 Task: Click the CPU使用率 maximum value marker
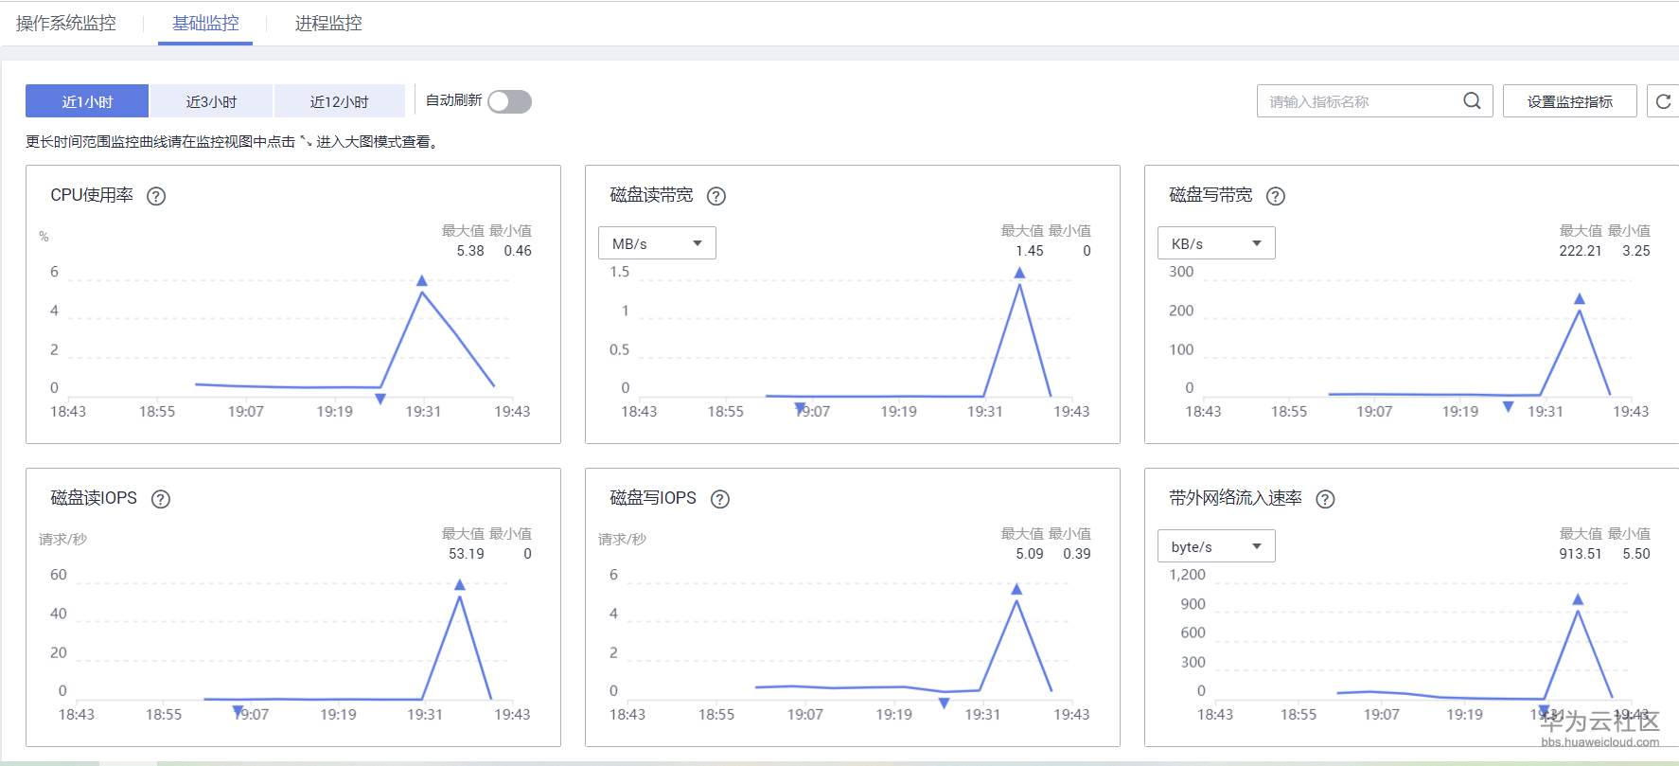tap(422, 280)
